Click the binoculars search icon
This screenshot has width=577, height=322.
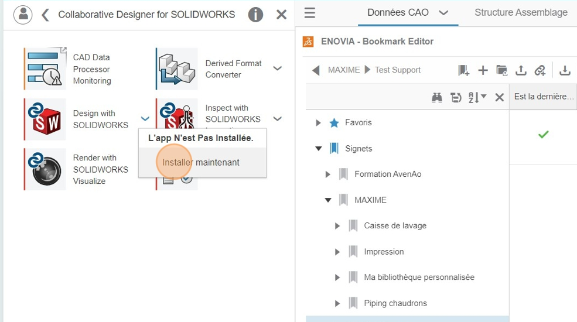(437, 97)
